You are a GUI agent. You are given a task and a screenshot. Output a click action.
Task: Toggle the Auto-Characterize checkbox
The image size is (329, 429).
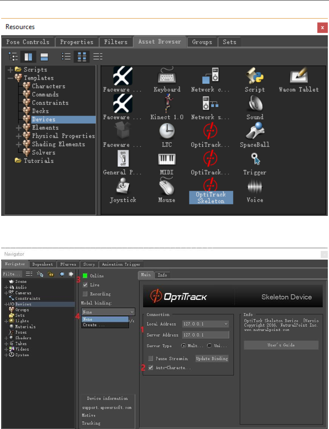point(151,368)
